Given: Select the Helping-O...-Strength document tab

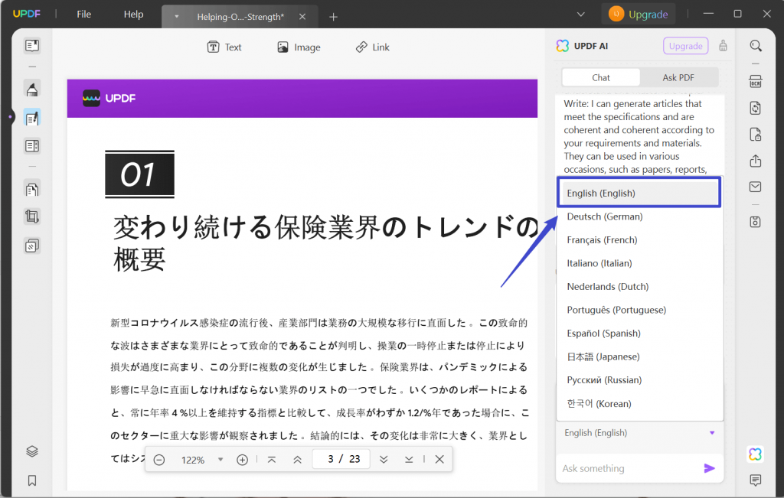Looking at the screenshot, I should [x=240, y=17].
